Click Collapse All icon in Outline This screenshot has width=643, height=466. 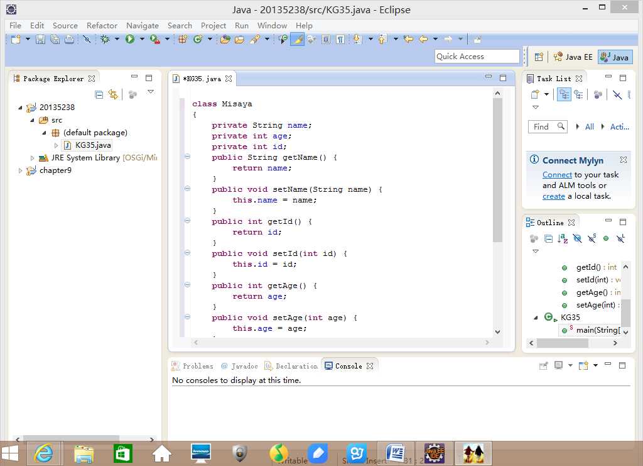[x=548, y=238]
